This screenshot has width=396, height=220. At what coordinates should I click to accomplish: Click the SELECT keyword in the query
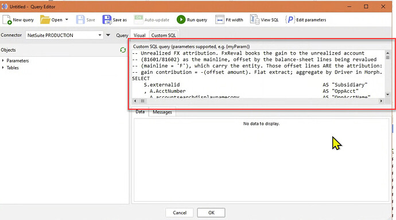141,78
